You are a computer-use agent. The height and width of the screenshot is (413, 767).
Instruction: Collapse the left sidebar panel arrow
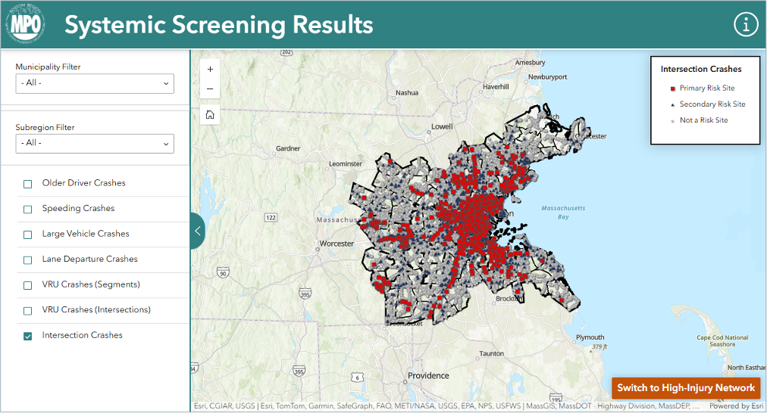(197, 231)
